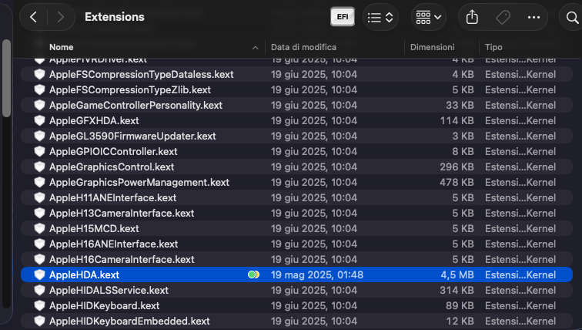The width and height of the screenshot is (582, 330).
Task: Sort by Dimensioni column header
Action: point(432,47)
